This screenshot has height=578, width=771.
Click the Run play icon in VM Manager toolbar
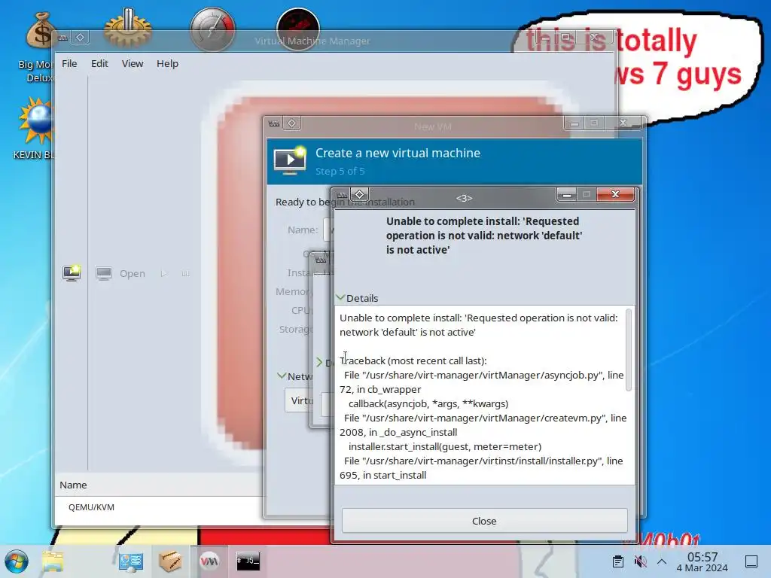tap(164, 273)
